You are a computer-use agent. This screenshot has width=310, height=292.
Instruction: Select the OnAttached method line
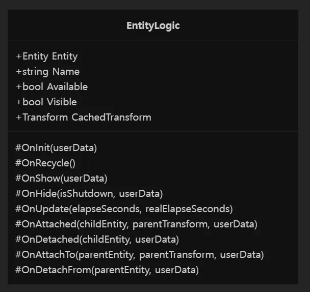pos(137,224)
